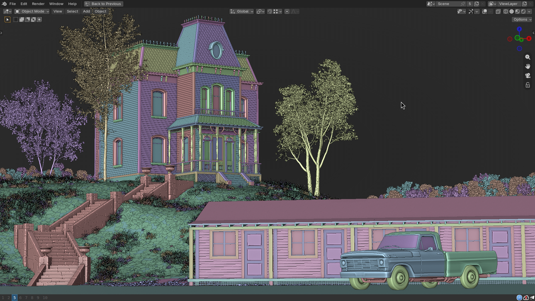Viewport: 535px width, 301px height.
Task: Open the Options dropdown
Action: click(x=522, y=20)
